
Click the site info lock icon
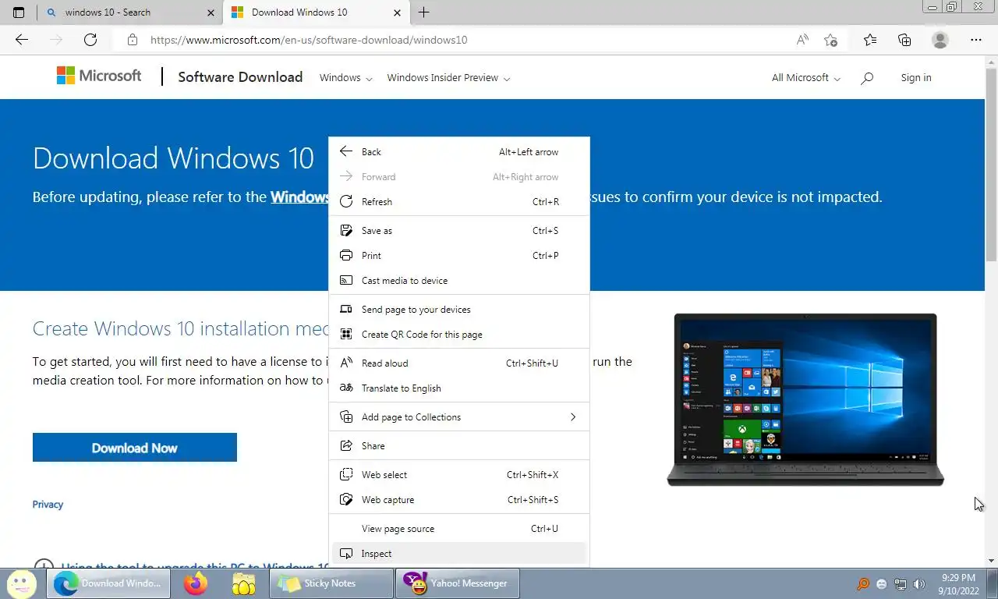[x=133, y=40]
